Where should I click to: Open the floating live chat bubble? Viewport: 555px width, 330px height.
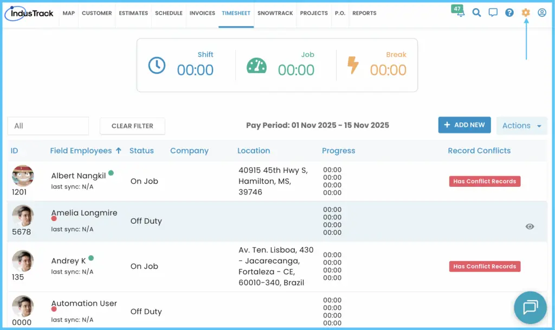pos(530,307)
